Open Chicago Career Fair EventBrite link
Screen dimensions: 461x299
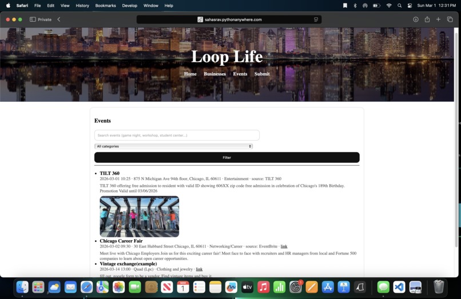tap(284, 246)
